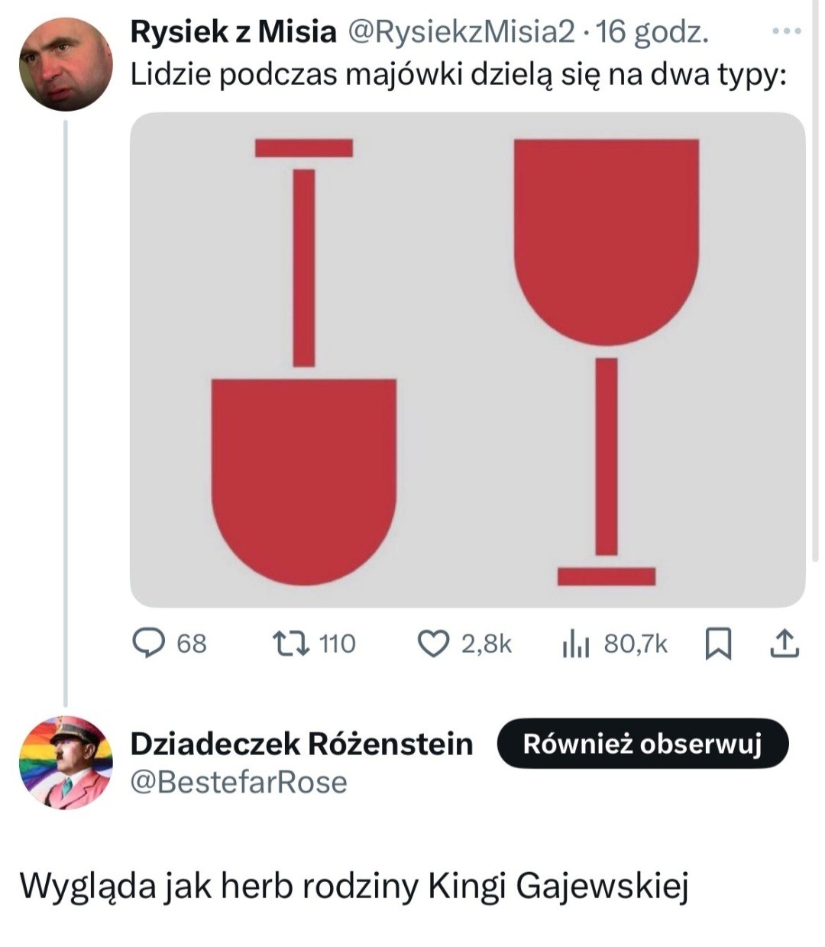Tap Dziadeczek Różenstein's rainbow avatar
Image resolution: width=825 pixels, height=947 pixels.
pyautogui.click(x=66, y=761)
